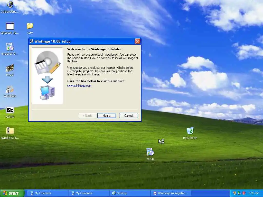The width and height of the screenshot is (263, 197).
Task: Click the red shield security tray icon
Action: [x=244, y=193]
